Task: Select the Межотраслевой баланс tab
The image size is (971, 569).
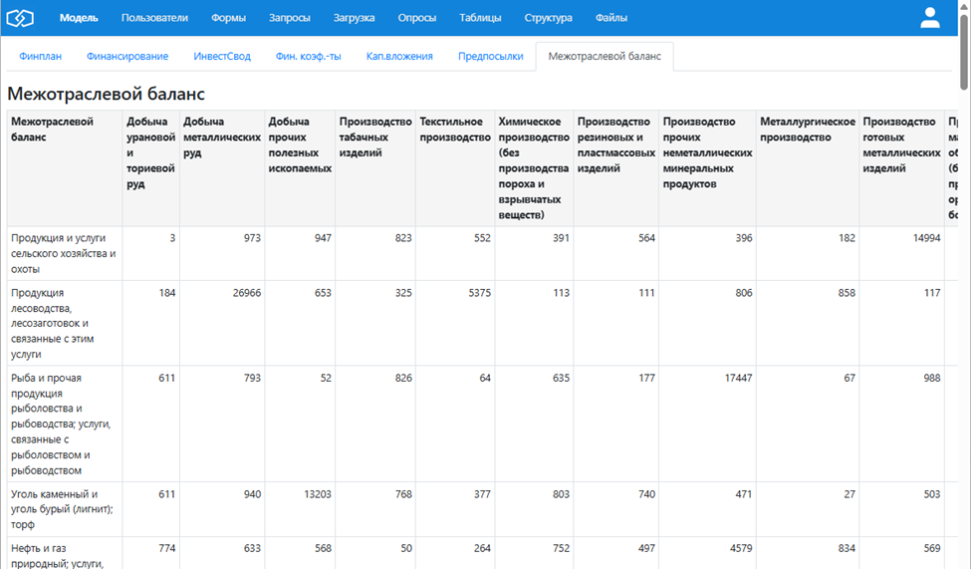Action: pyautogui.click(x=605, y=57)
